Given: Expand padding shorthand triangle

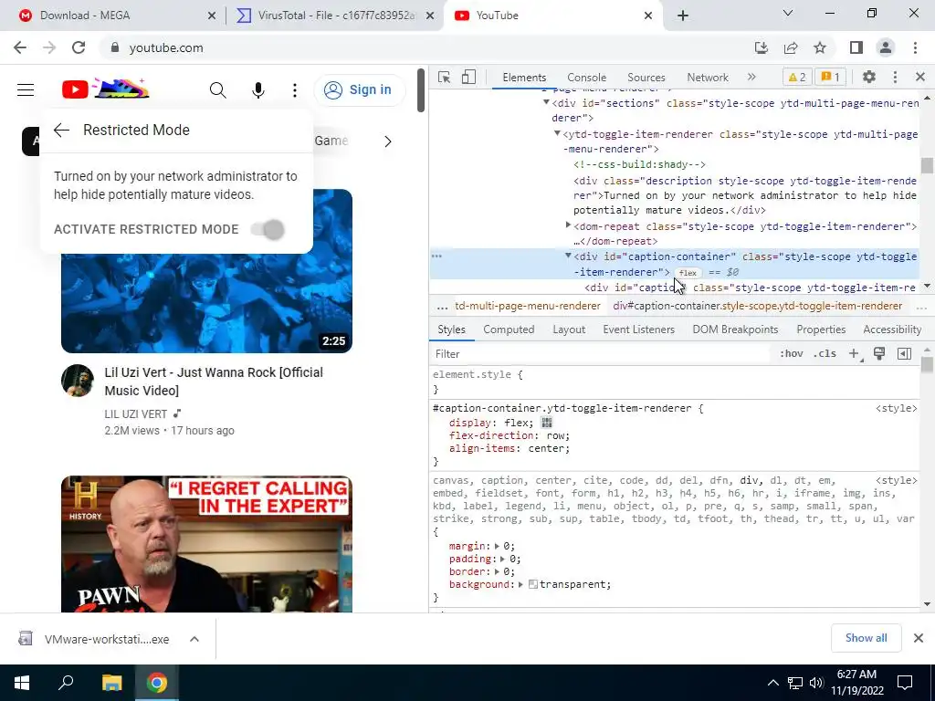Looking at the screenshot, I should [502, 560].
